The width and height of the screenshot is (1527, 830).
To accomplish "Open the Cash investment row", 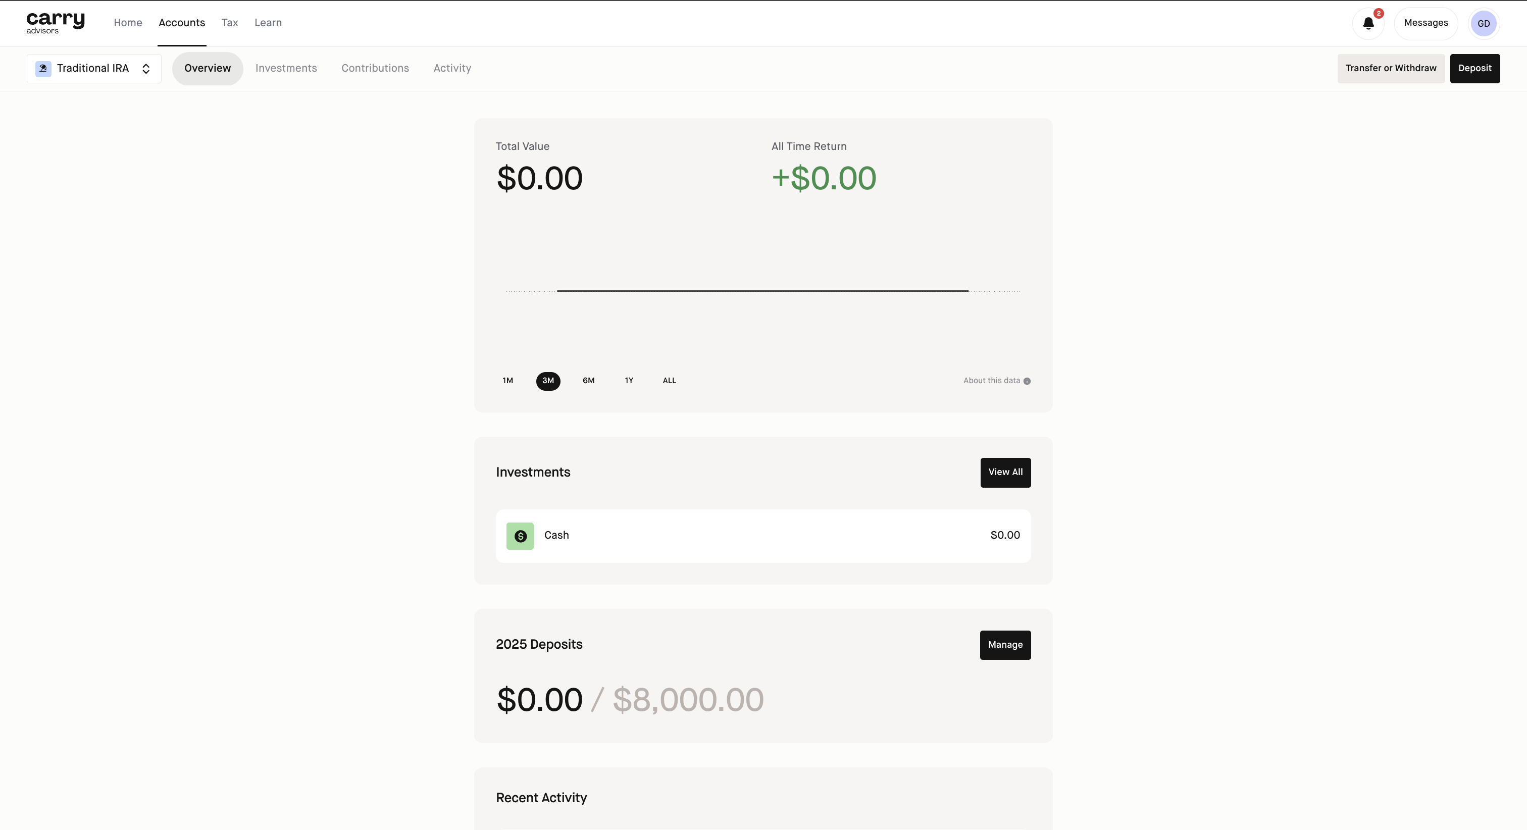I will coord(763,536).
